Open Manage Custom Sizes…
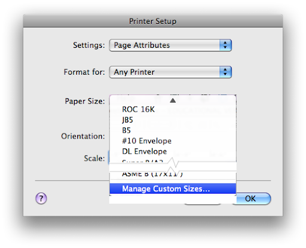 [173, 188]
